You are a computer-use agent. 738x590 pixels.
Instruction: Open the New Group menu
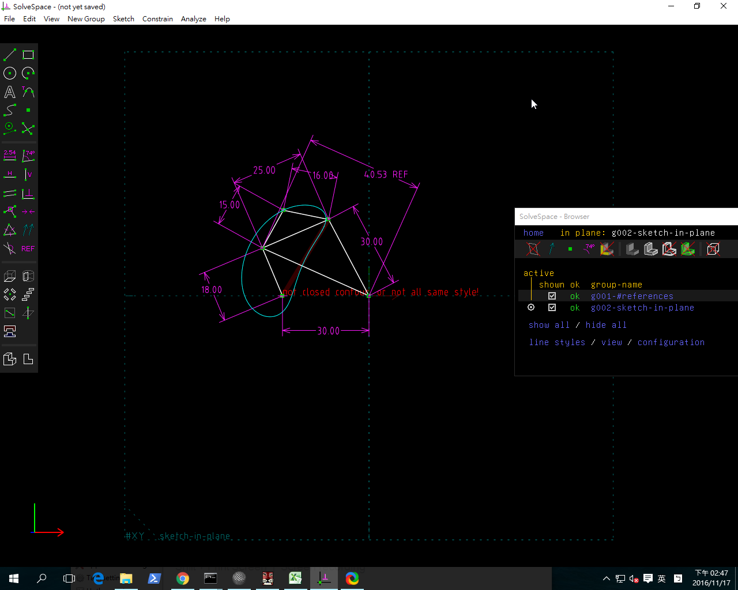86,19
